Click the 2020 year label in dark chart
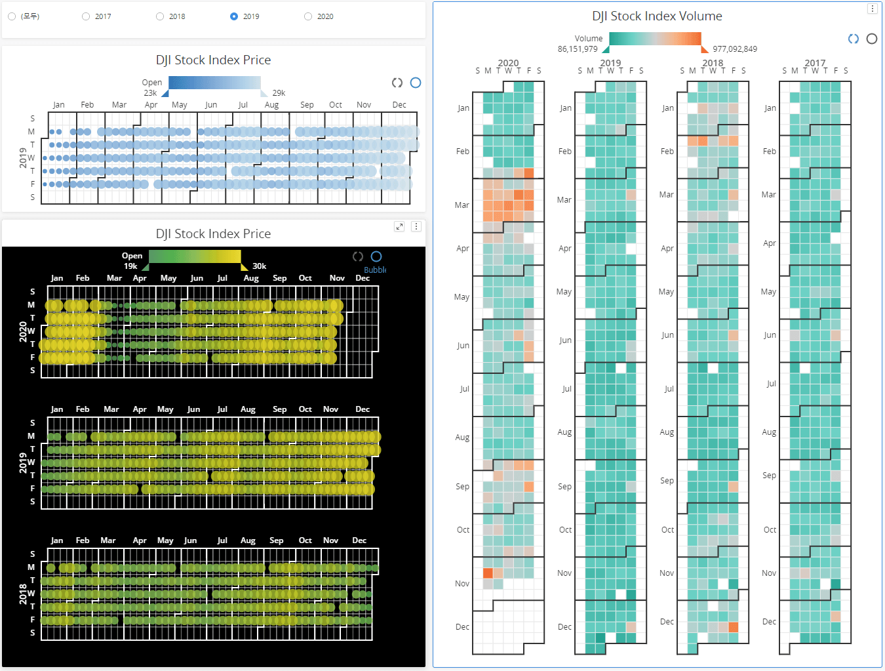Screen dimensions: 885x671 pyautogui.click(x=23, y=331)
